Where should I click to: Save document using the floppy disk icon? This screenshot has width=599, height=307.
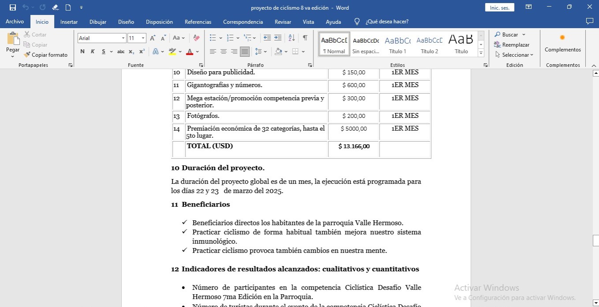13,7
